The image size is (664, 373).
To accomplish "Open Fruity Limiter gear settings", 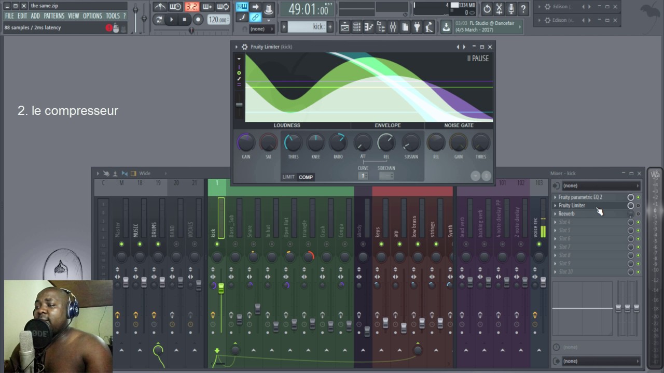I will (x=244, y=47).
